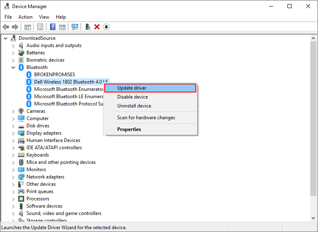
Task: Expand the Cameras category
Action: [13, 112]
